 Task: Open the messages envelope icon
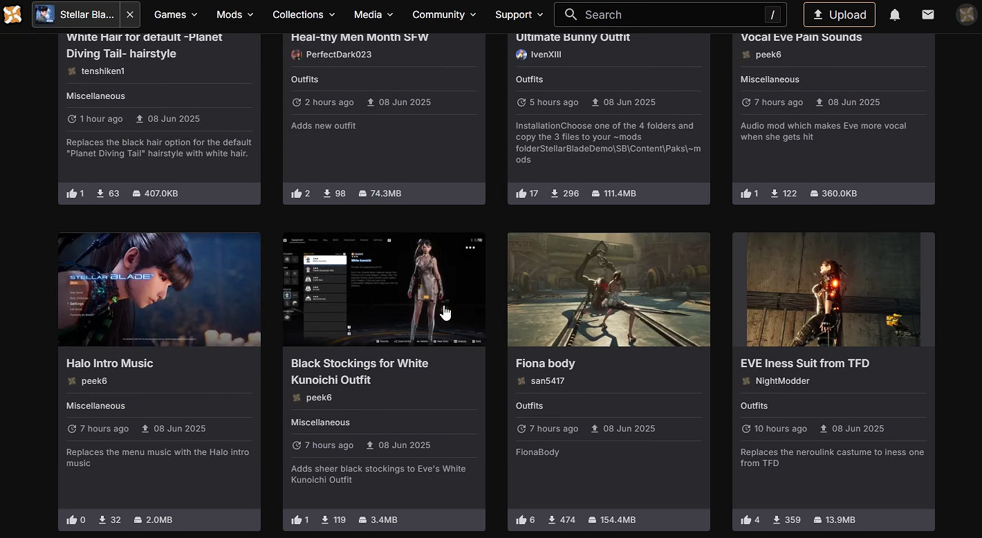coord(928,15)
